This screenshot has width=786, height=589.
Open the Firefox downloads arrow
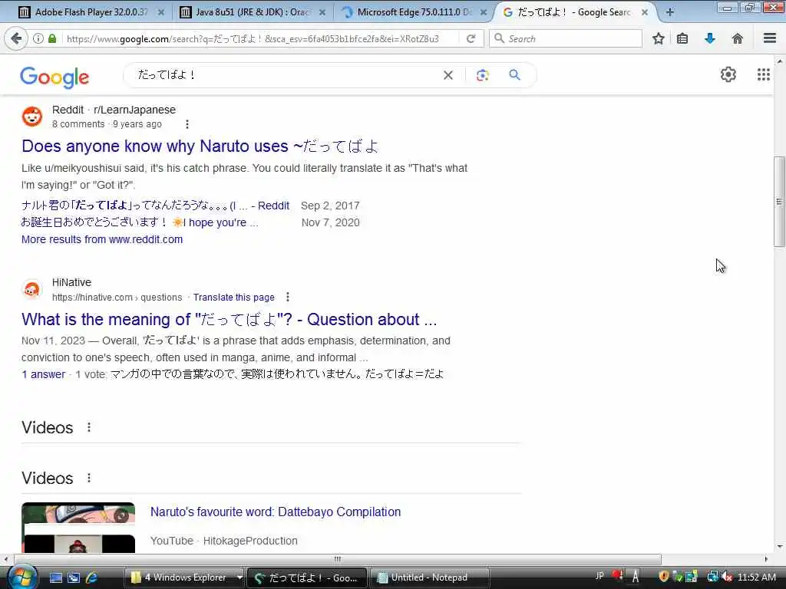710,38
